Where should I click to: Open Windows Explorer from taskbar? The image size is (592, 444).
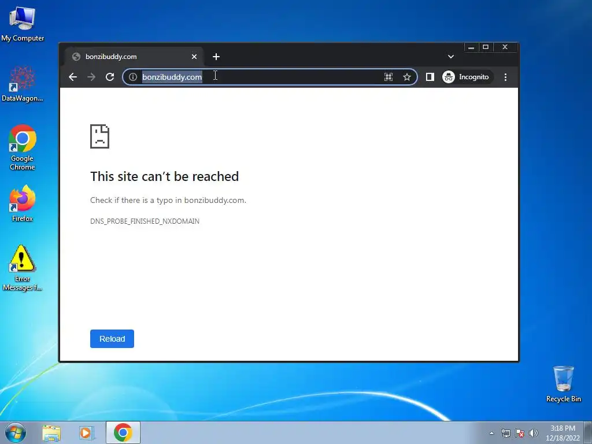[51, 432]
